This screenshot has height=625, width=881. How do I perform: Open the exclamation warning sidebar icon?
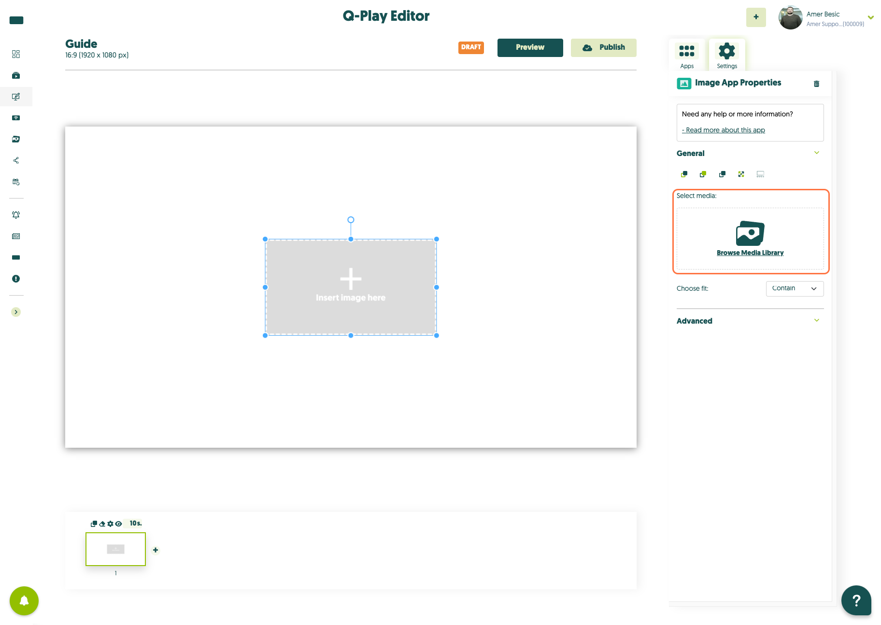[x=16, y=279]
